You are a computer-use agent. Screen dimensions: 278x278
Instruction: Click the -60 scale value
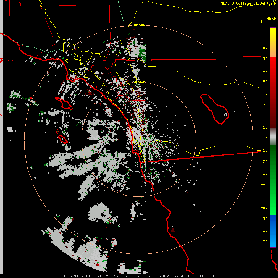[264, 208]
